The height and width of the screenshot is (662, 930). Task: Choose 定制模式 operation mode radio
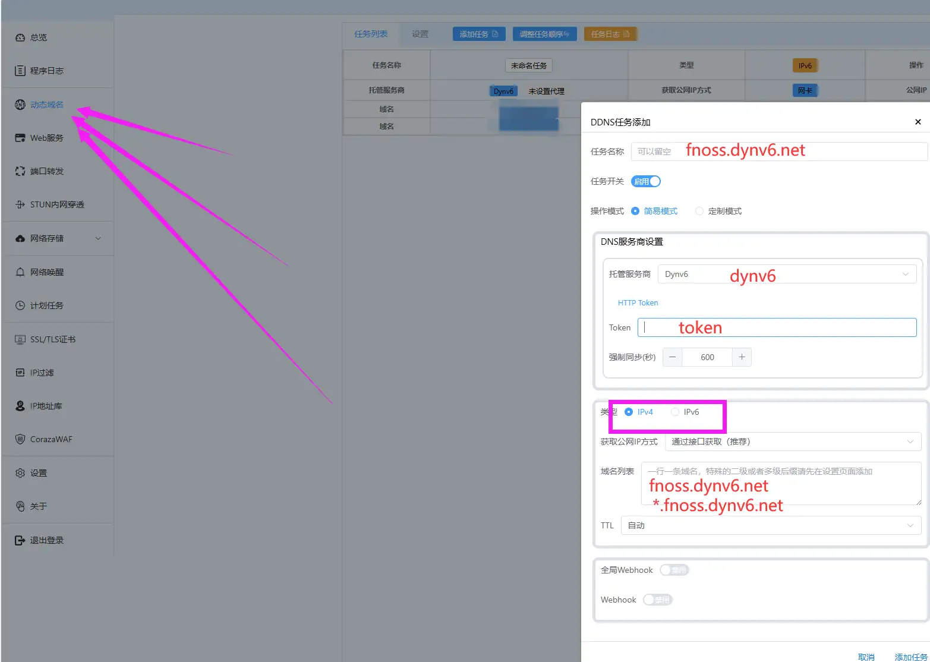699,211
